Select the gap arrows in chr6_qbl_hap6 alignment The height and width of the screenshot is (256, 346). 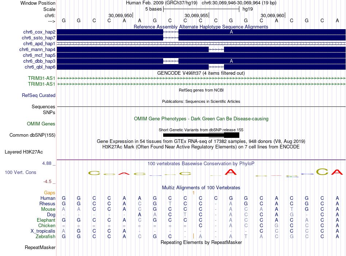(216, 67)
